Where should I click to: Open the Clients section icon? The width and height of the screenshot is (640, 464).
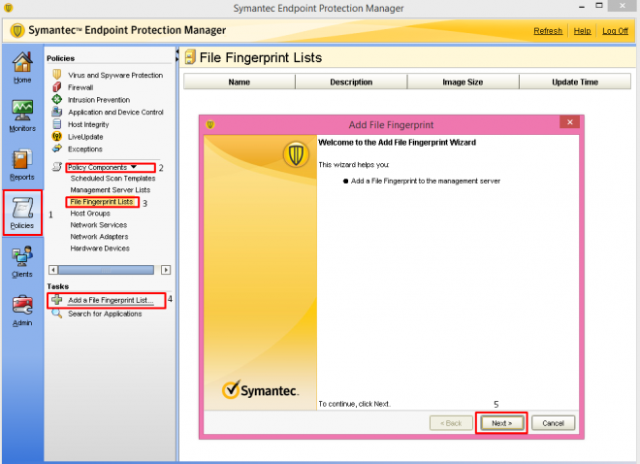[x=22, y=256]
